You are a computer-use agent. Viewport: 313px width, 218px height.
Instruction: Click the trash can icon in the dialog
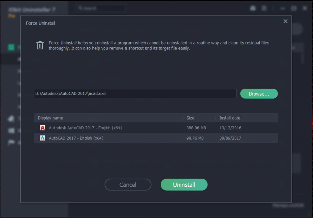(x=40, y=45)
